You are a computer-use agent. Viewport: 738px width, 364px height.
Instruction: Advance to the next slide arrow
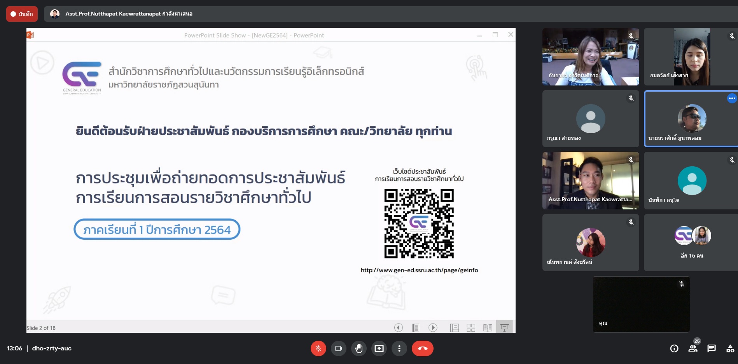tap(433, 328)
